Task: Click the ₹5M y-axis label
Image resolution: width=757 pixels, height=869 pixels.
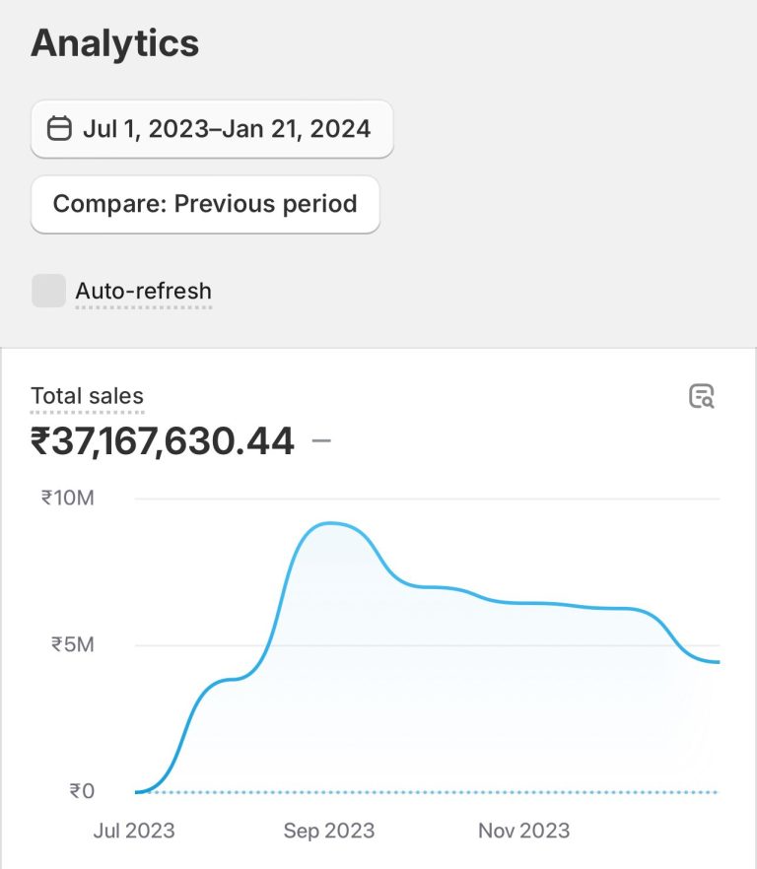Action: pos(72,644)
